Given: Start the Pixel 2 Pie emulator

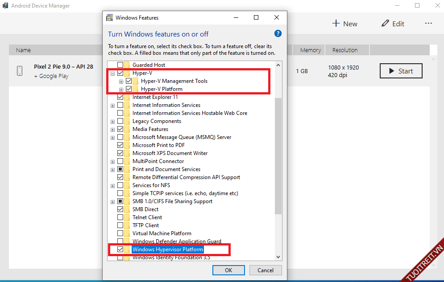Looking at the screenshot, I should pyautogui.click(x=400, y=71).
